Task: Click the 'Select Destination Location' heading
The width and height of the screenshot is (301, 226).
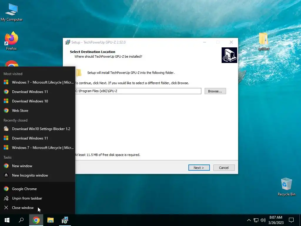Action: coord(93,52)
